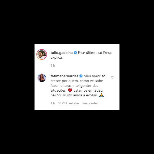Like the fatimabernardes comment with the heart icon

click(113, 78)
